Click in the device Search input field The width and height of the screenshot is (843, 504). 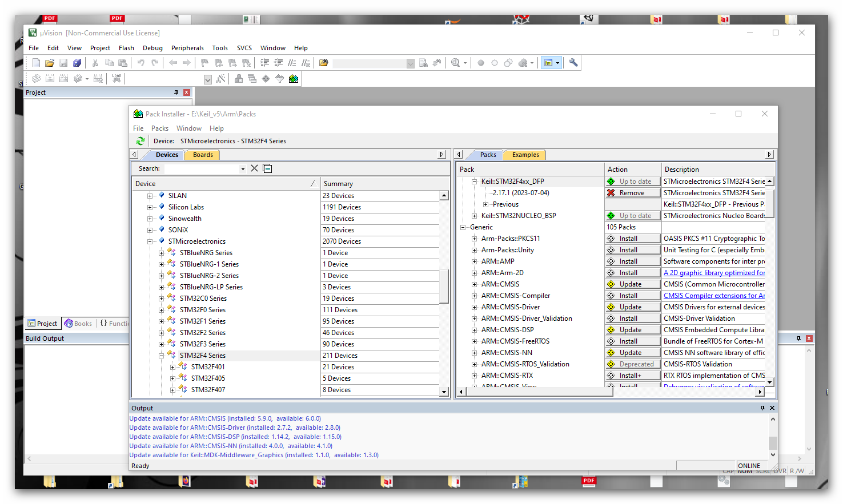(202, 169)
